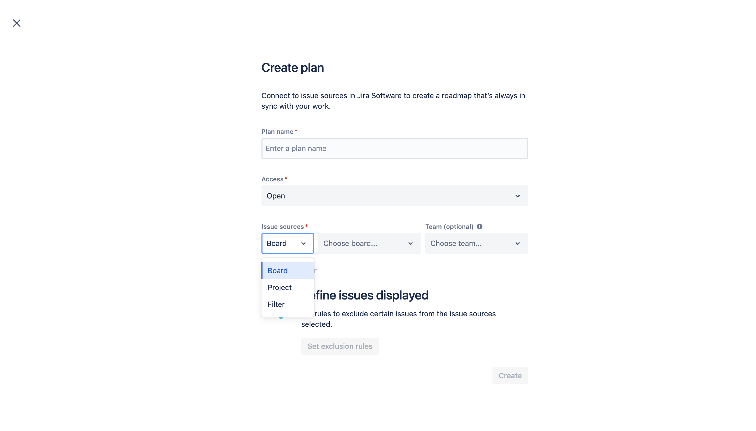Click the Access dropdown chevron icon

tap(518, 196)
